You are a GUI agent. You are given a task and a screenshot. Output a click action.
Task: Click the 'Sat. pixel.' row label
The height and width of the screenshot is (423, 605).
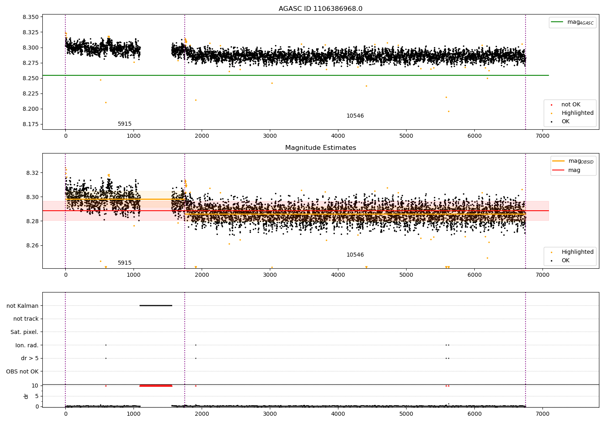click(x=24, y=332)
